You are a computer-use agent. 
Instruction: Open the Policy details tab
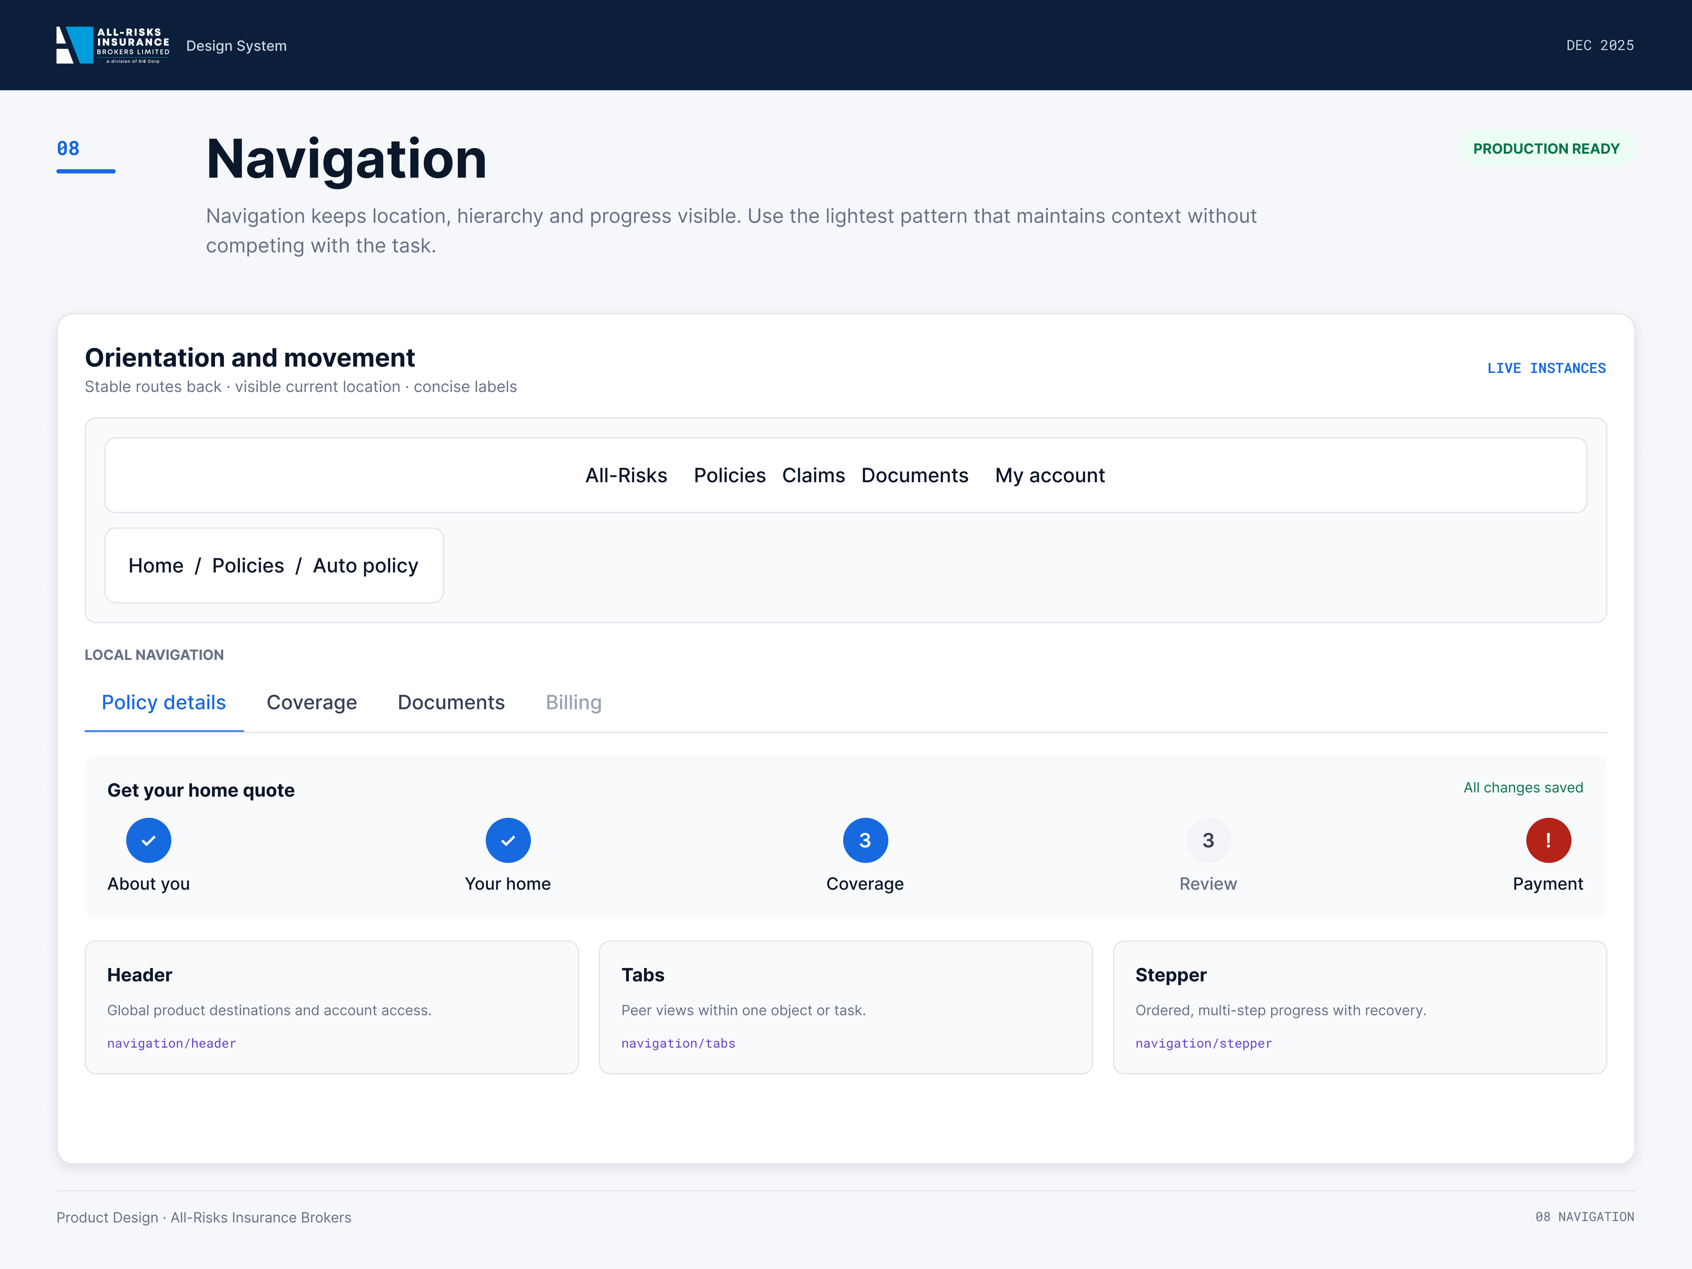point(164,702)
